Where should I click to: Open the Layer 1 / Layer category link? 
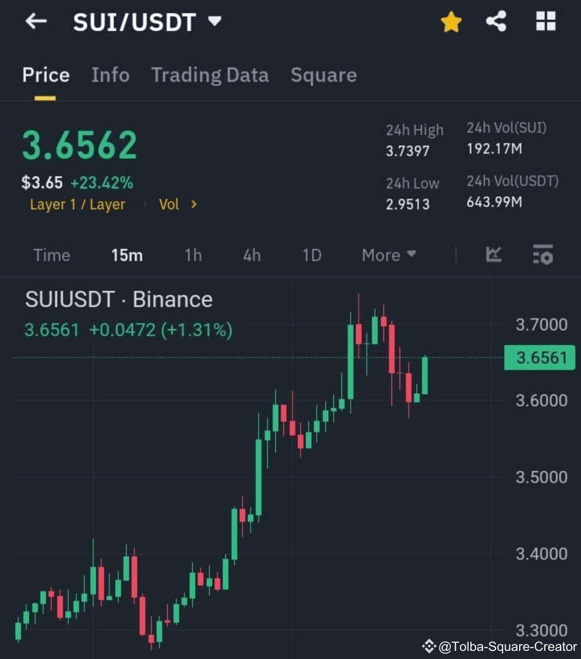tap(77, 204)
